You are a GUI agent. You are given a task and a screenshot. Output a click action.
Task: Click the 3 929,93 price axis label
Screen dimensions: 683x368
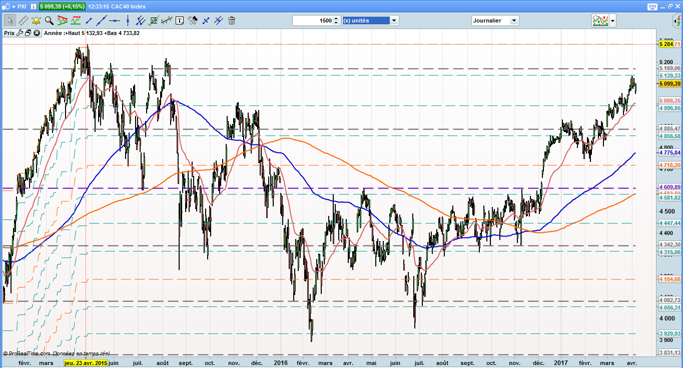coord(670,333)
